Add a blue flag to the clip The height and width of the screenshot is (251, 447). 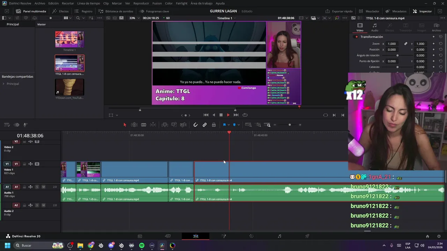(224, 125)
